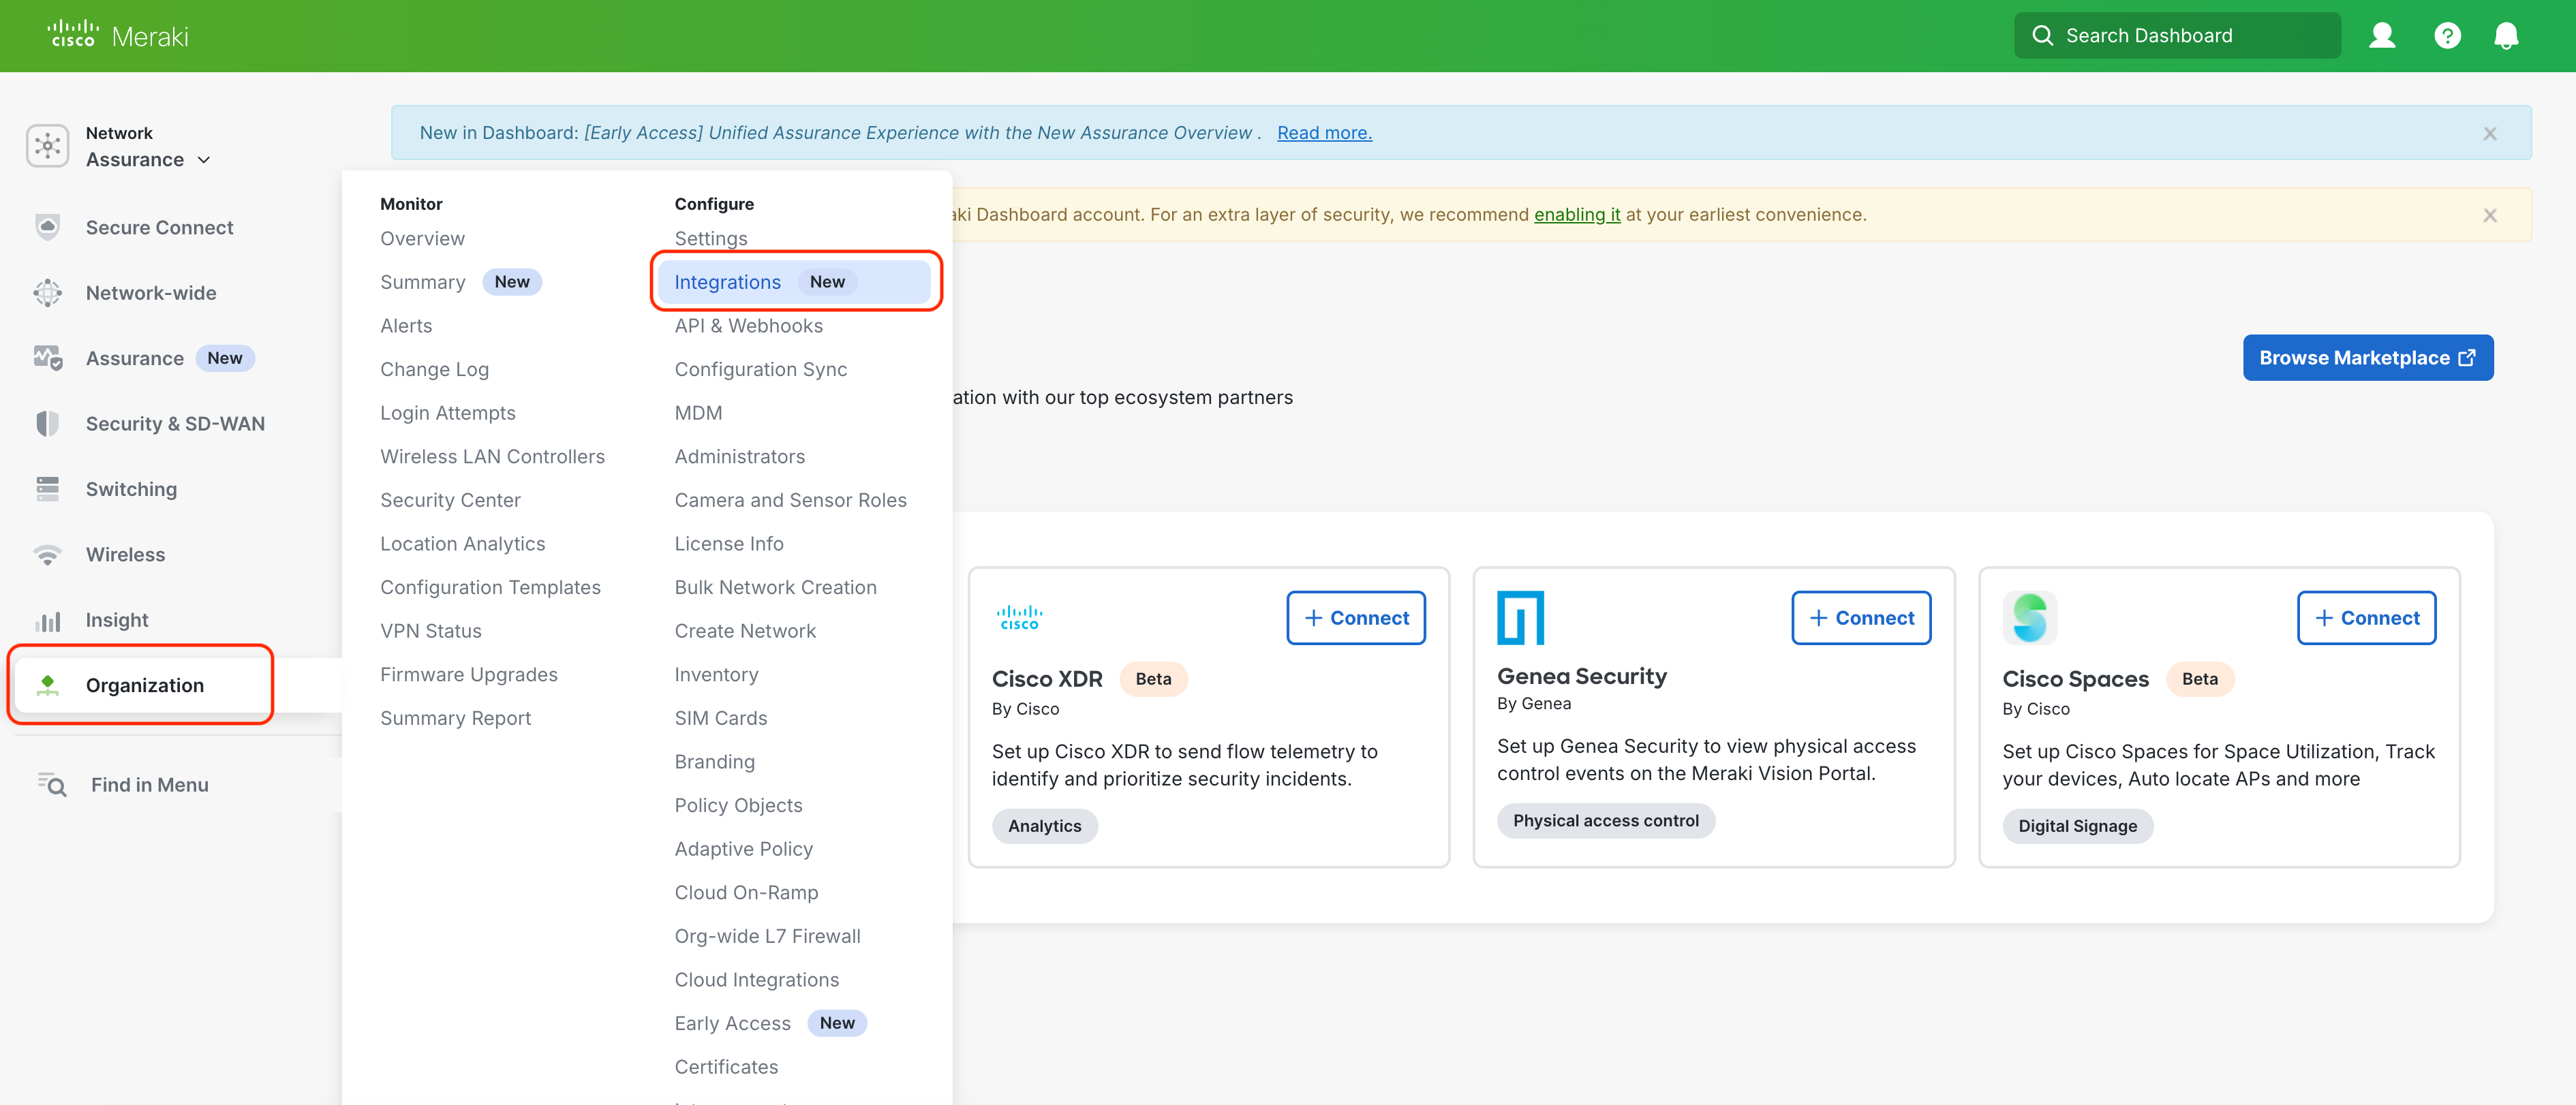Open the Insight bar chart icon
The image size is (2576, 1105).
click(47, 620)
